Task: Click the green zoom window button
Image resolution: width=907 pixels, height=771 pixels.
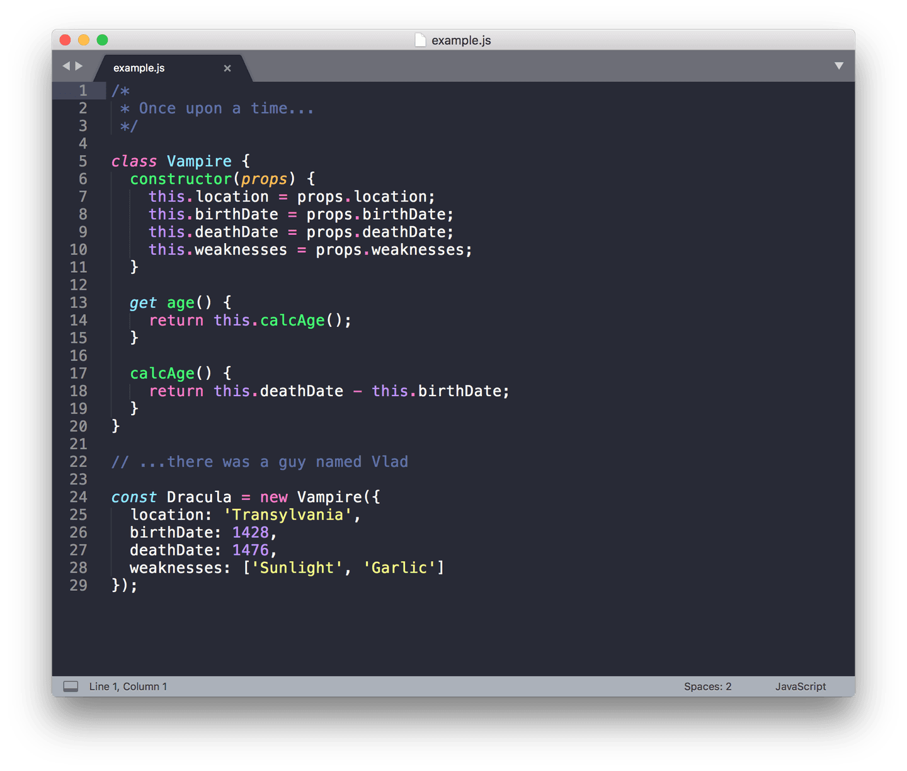Action: coord(102,40)
